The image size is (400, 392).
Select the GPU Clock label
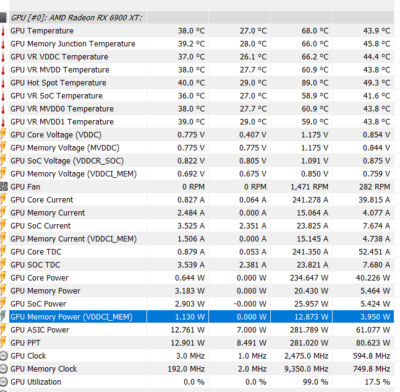click(28, 355)
